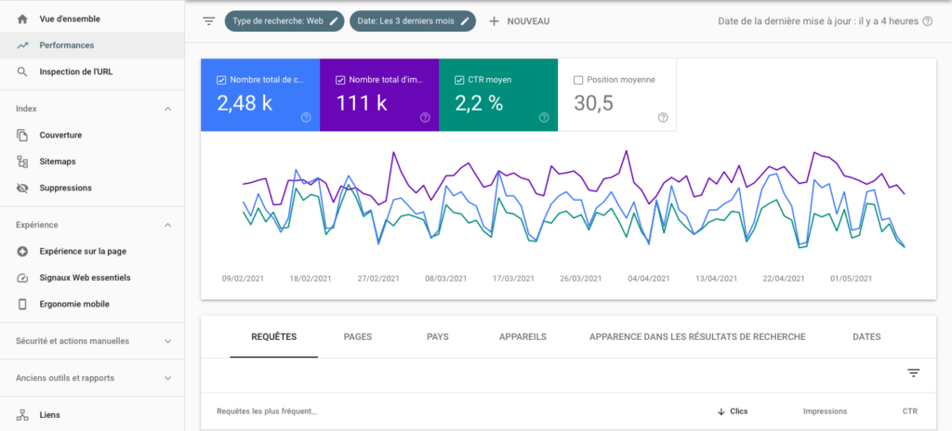Open the APPAREILS tab
This screenshot has height=431, width=952.
(522, 336)
